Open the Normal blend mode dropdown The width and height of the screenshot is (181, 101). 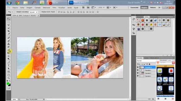click(x=148, y=61)
